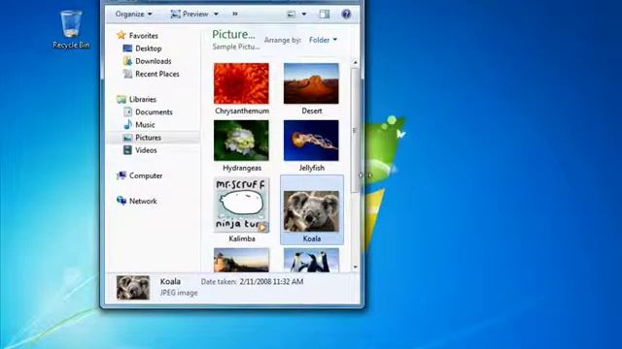Click the Favorites star icon
The height and width of the screenshot is (349, 622).
pos(121,35)
